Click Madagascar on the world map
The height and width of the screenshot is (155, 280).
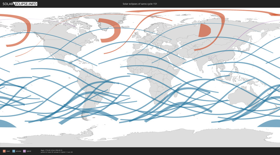[x=176, y=93]
